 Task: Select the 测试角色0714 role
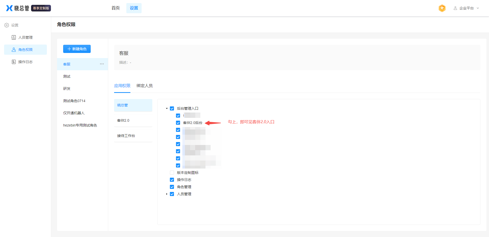(x=83, y=101)
